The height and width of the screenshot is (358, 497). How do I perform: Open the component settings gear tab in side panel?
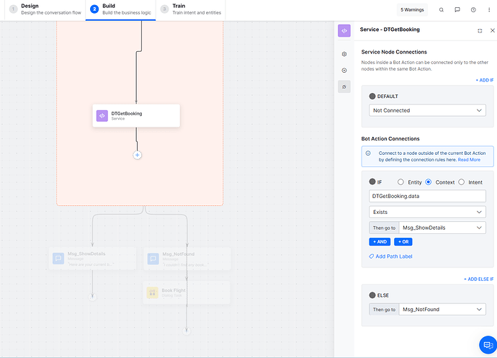point(344,54)
